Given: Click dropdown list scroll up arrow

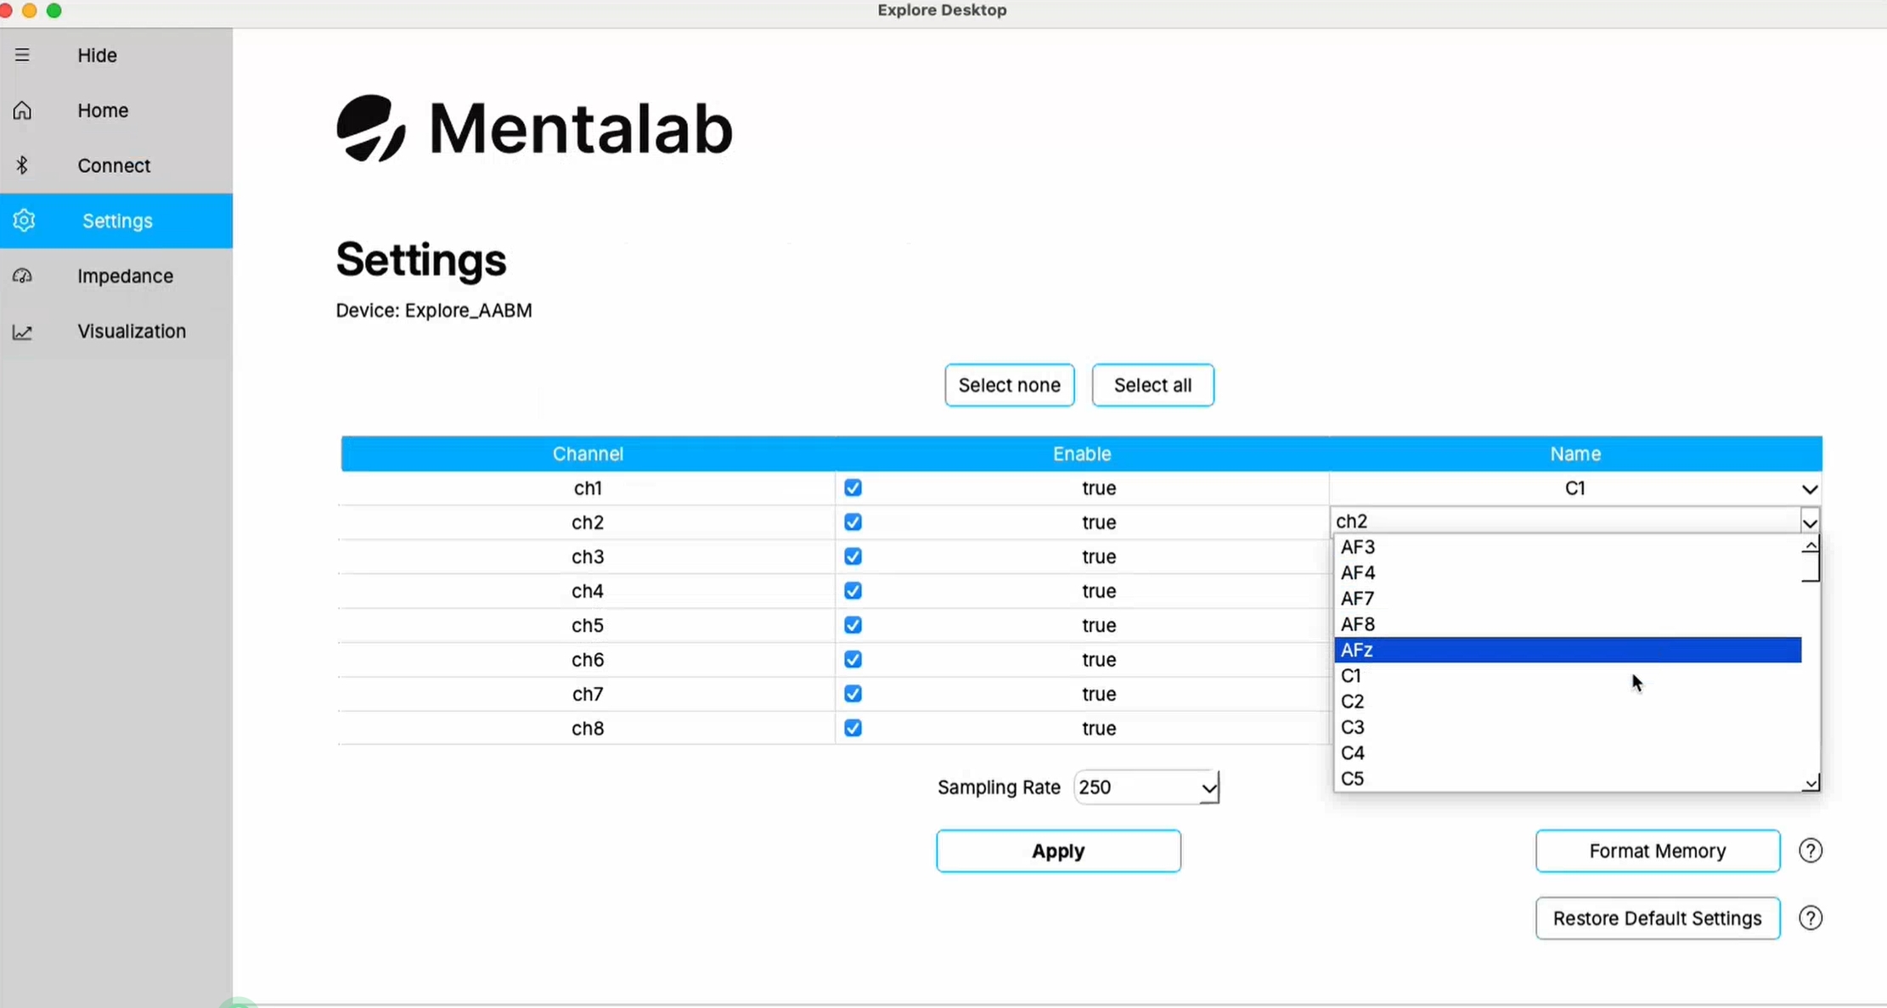Looking at the screenshot, I should 1811,546.
